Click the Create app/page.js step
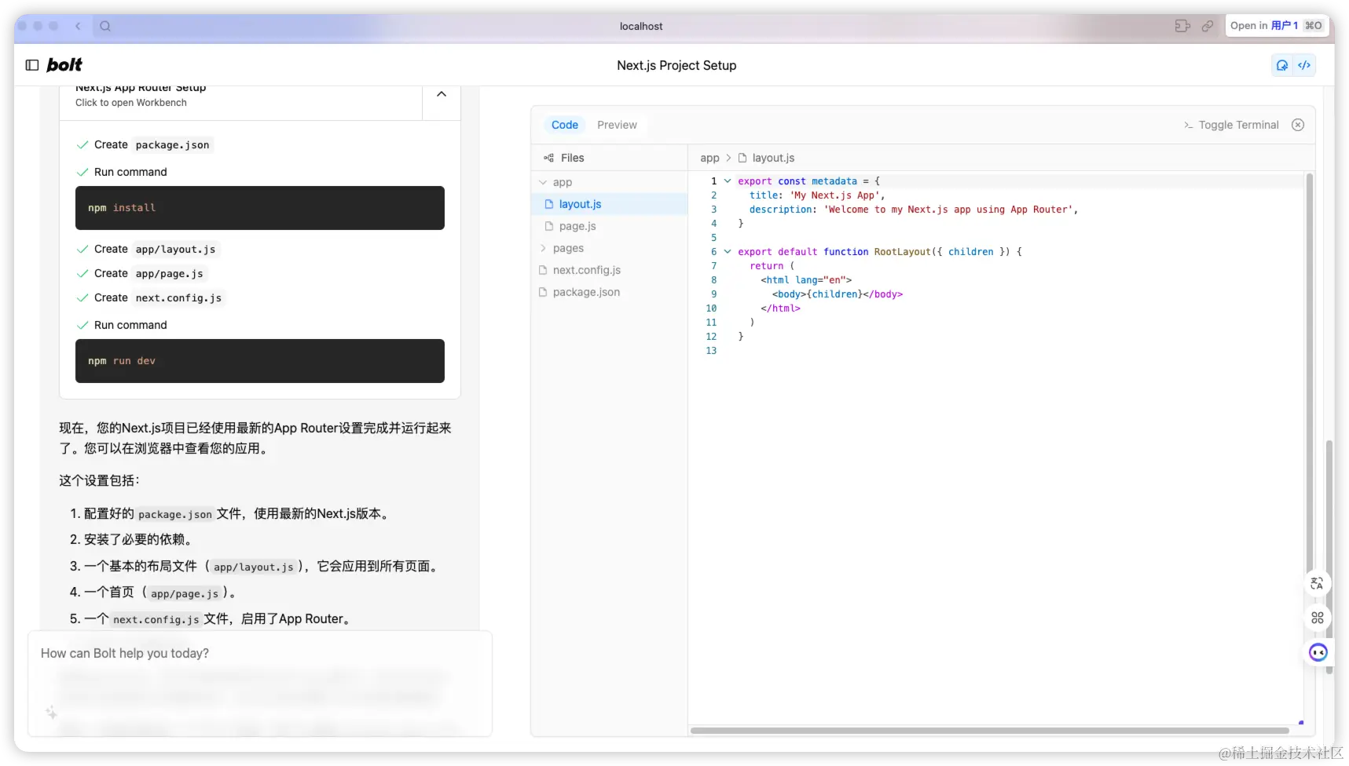Screen dimensions: 1349x766 pyautogui.click(x=141, y=274)
